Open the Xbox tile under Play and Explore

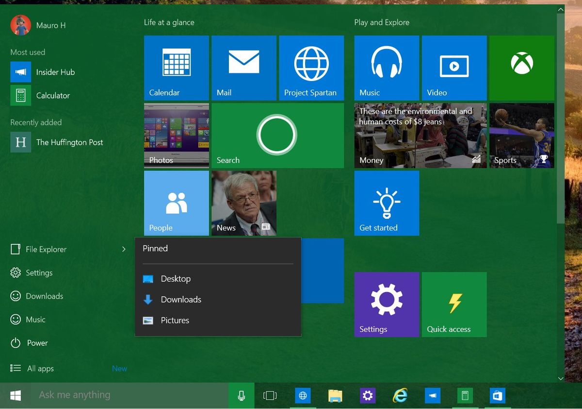521,68
